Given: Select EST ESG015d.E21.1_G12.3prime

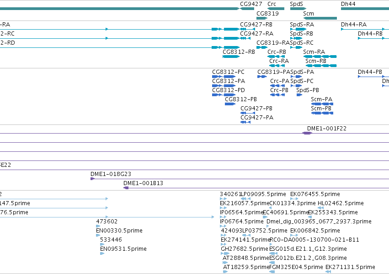Looking at the screenshot, I should pyautogui.click(x=308, y=249).
